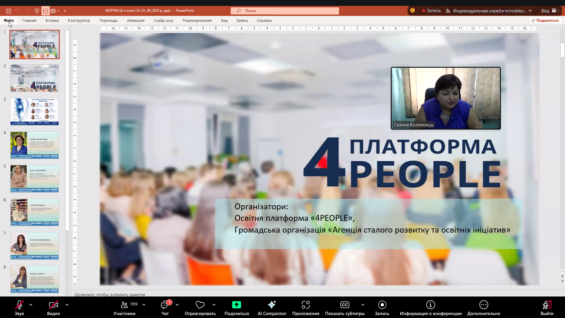Open video options chevron next to Видео
This screenshot has width=565, height=318.
(67, 305)
